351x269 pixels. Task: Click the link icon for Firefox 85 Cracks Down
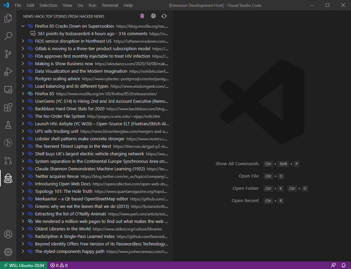click(x=30, y=26)
